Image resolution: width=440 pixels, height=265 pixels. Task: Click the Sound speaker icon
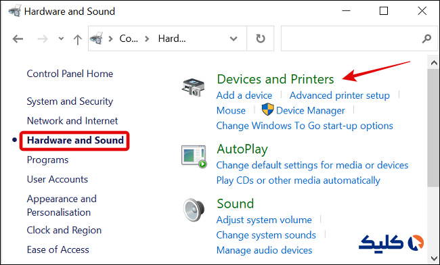tap(194, 210)
